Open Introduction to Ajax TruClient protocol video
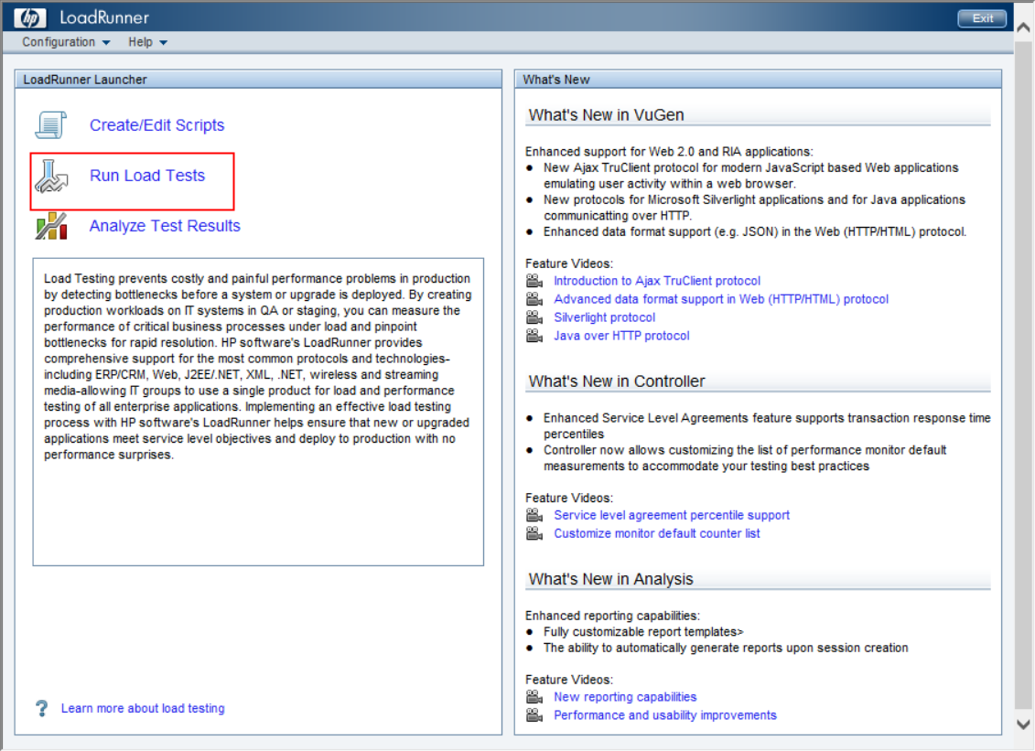Image resolution: width=1035 pixels, height=751 pixels. tap(657, 281)
